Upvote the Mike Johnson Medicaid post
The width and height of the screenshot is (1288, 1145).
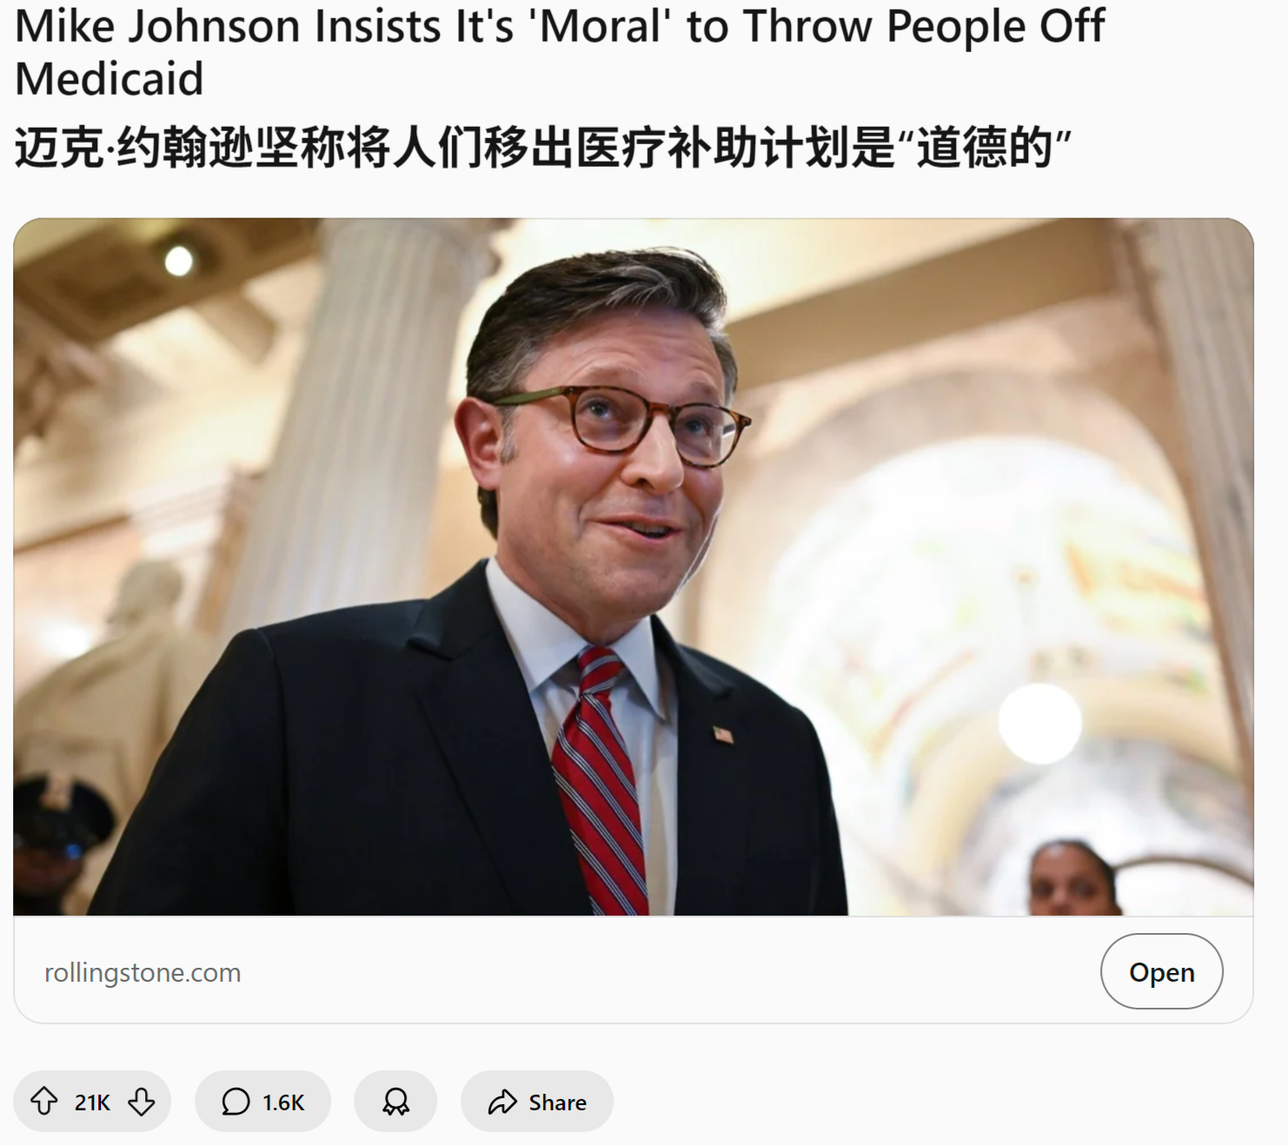click(44, 1102)
